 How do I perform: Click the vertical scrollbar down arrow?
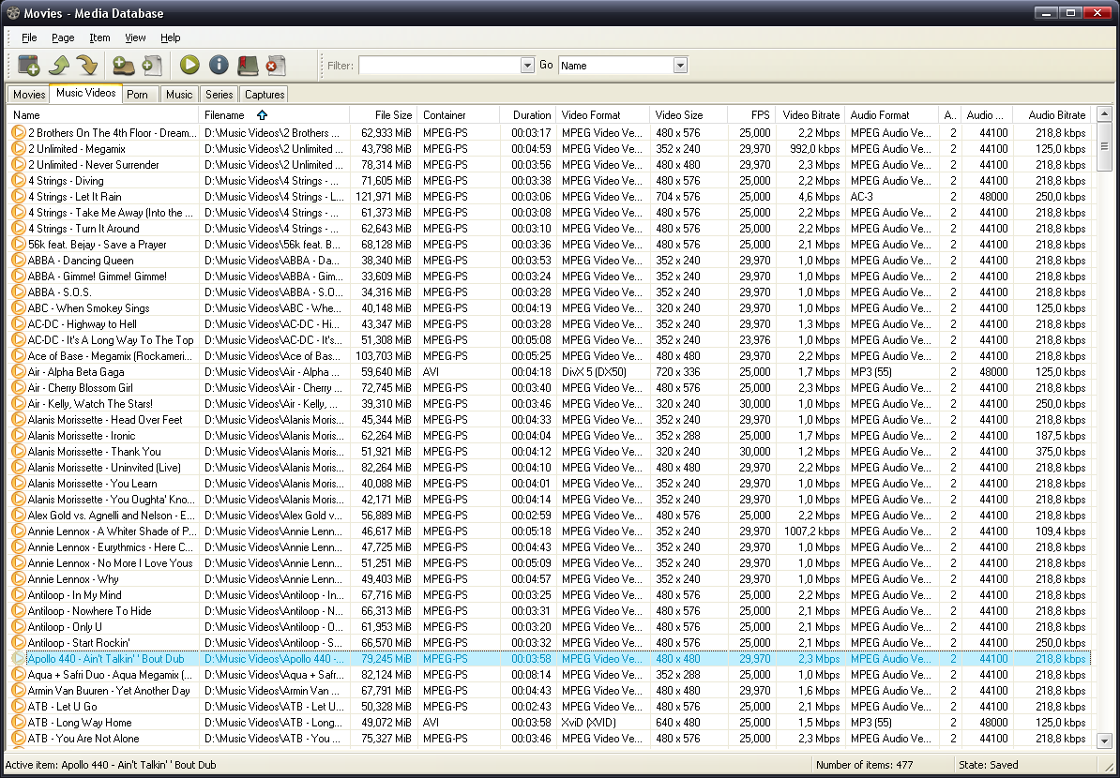pyautogui.click(x=1104, y=741)
